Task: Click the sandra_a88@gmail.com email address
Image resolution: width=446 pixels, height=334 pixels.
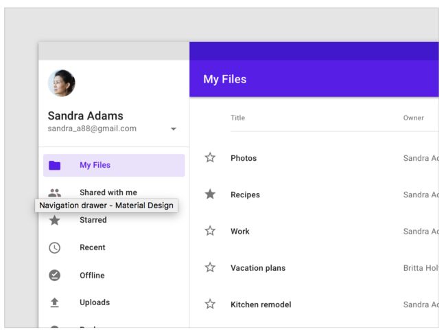Action: coord(92,129)
